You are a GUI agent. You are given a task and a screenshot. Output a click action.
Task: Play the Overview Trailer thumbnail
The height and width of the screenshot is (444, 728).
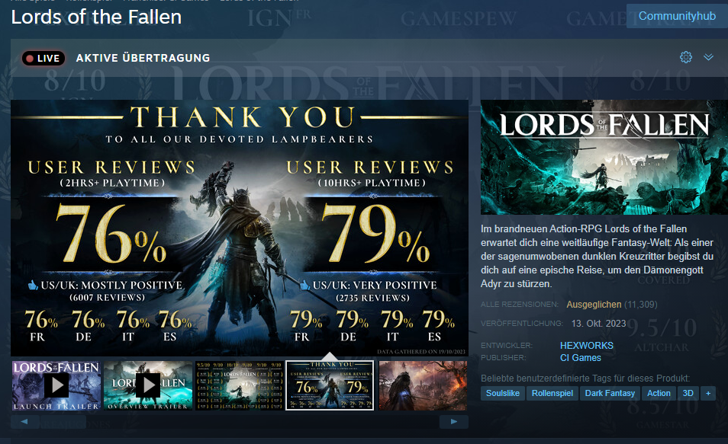pyautogui.click(x=148, y=385)
